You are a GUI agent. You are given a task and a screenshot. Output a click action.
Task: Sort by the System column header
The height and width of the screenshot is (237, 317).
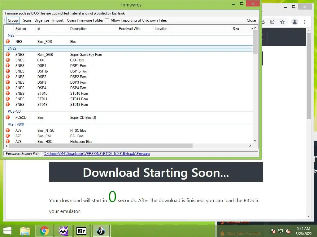tap(24, 29)
